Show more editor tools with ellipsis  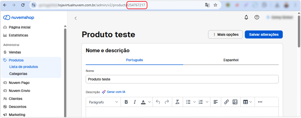pos(260,102)
